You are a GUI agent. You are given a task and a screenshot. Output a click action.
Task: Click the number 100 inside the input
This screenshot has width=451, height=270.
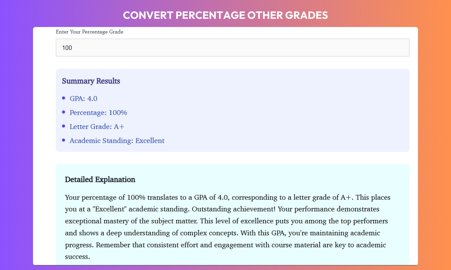tap(67, 48)
